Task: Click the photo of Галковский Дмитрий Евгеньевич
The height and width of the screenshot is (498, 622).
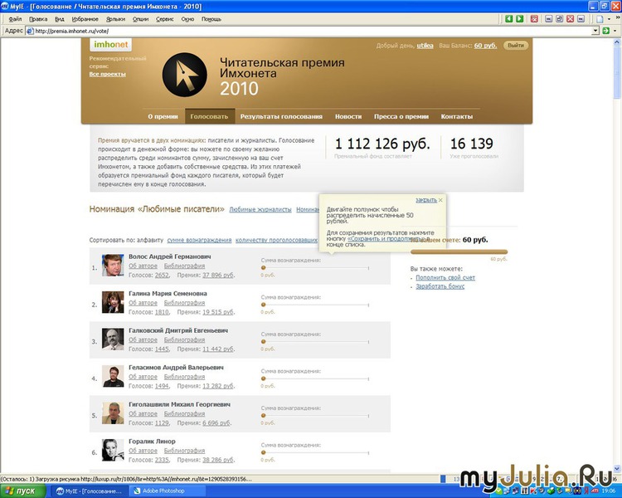Action: [113, 339]
